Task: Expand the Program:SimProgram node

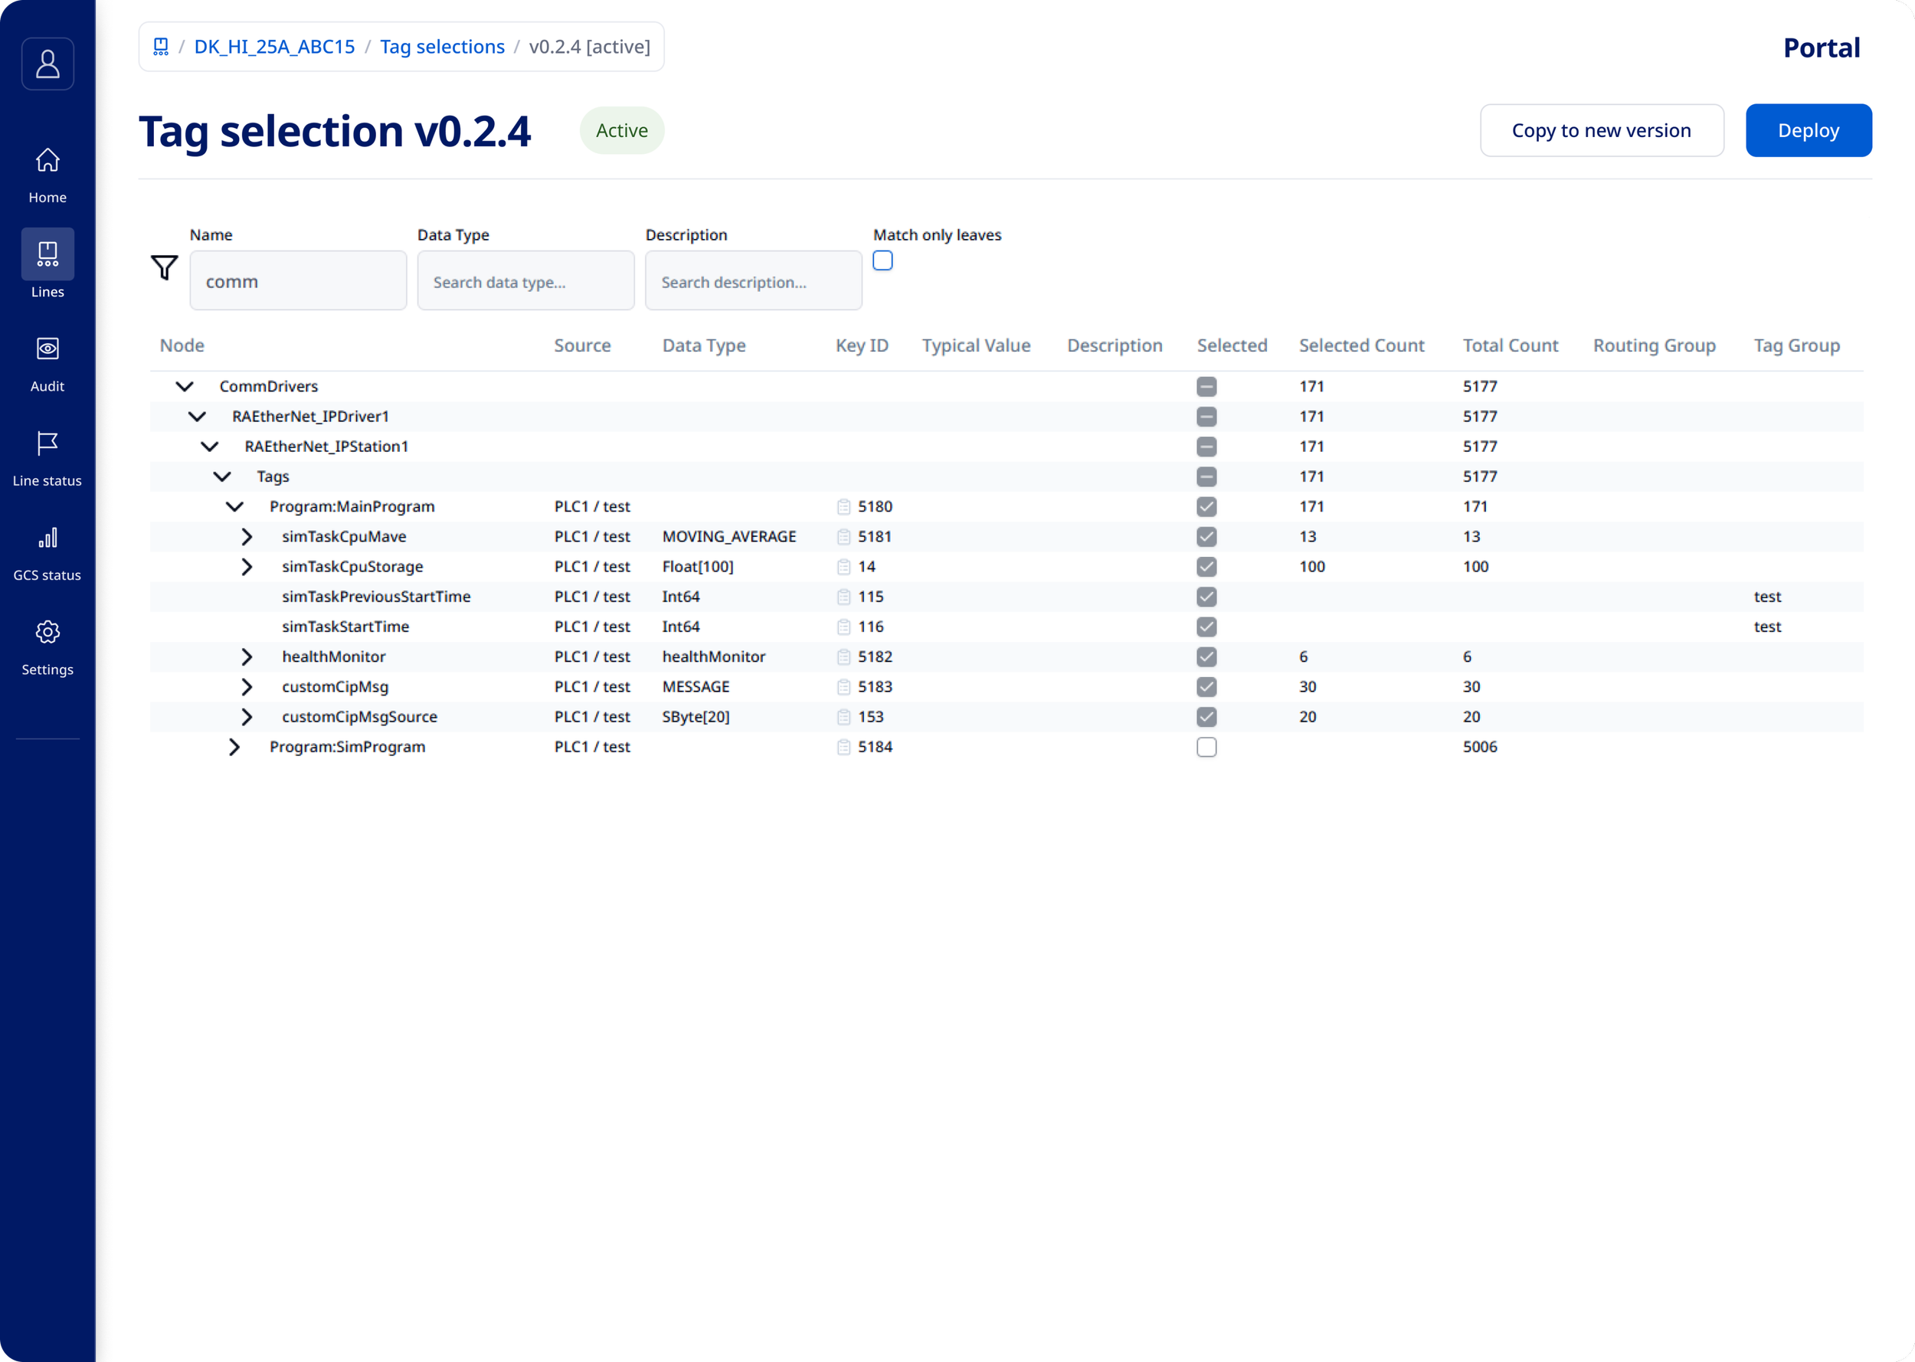Action: tap(234, 747)
